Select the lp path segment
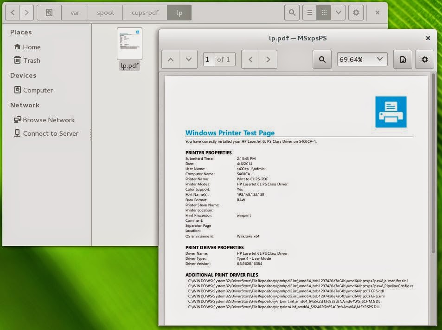This screenshot has width=442, height=330. [179, 13]
